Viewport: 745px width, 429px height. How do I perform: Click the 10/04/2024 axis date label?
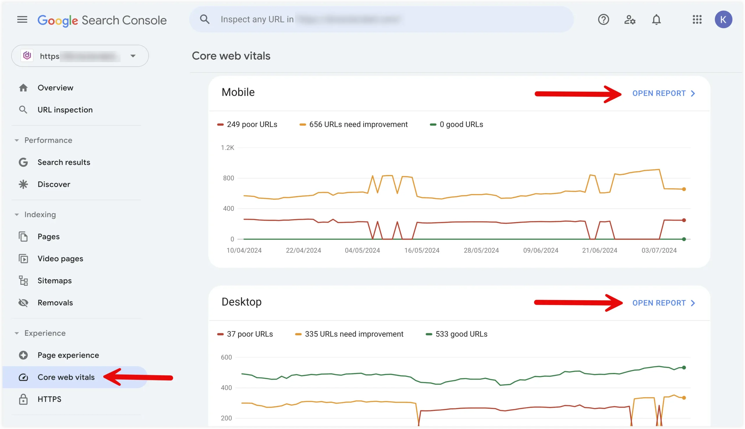click(x=244, y=250)
